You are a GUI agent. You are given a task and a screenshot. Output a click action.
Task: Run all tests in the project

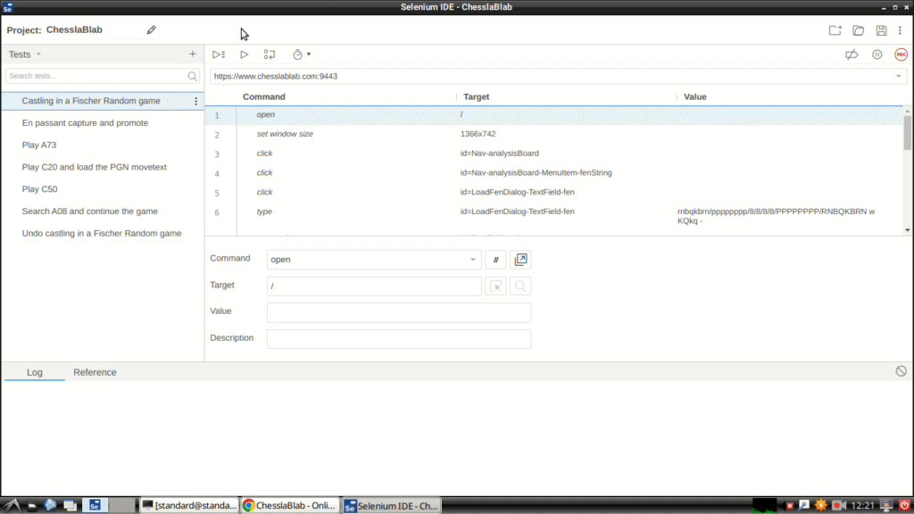[219, 54]
